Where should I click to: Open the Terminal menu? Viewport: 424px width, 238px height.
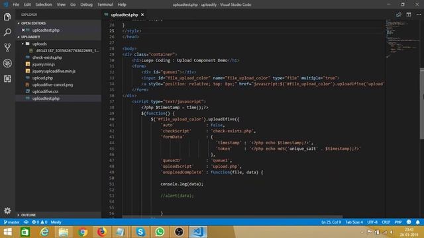pyautogui.click(x=105, y=5)
